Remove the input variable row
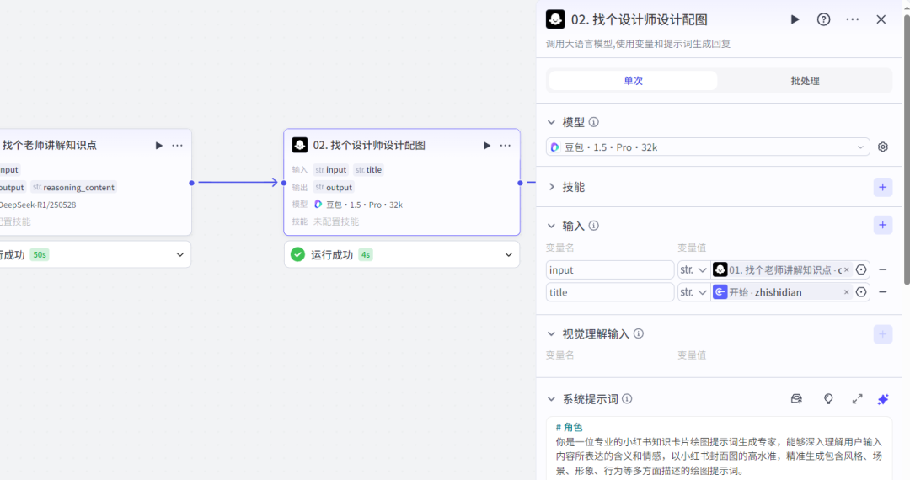 point(883,269)
